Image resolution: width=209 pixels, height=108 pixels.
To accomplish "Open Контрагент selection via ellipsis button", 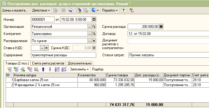I will (x=90, y=34).
